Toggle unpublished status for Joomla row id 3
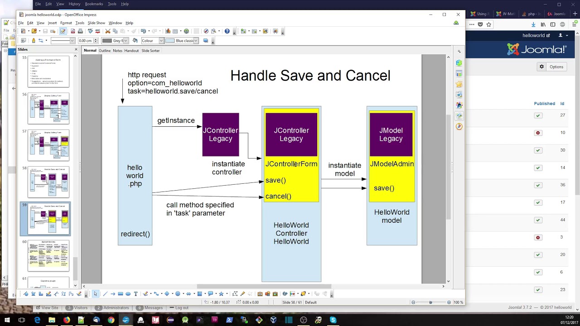580x326 pixels. (x=538, y=237)
